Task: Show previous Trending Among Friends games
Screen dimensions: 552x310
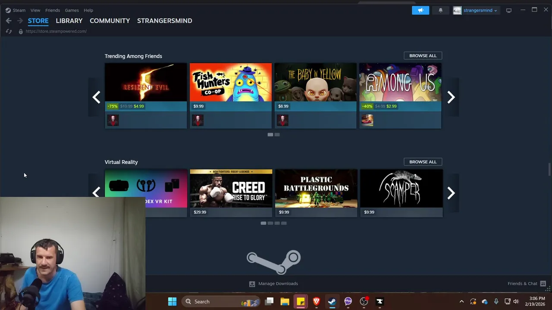Action: [96, 97]
